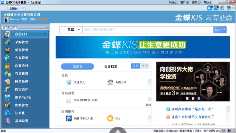Click the 导航 section scroll handle
Viewport: 236px width, 133px height.
click(149, 81)
